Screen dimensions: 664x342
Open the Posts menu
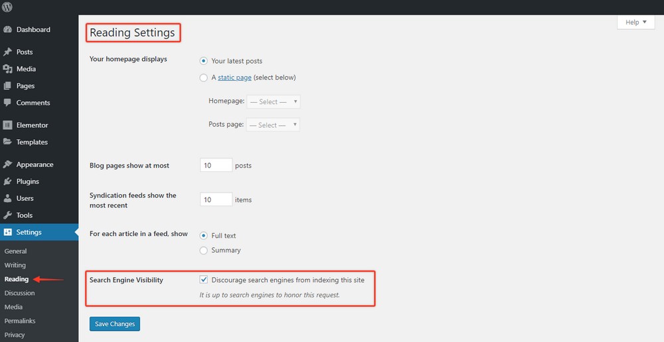(25, 52)
